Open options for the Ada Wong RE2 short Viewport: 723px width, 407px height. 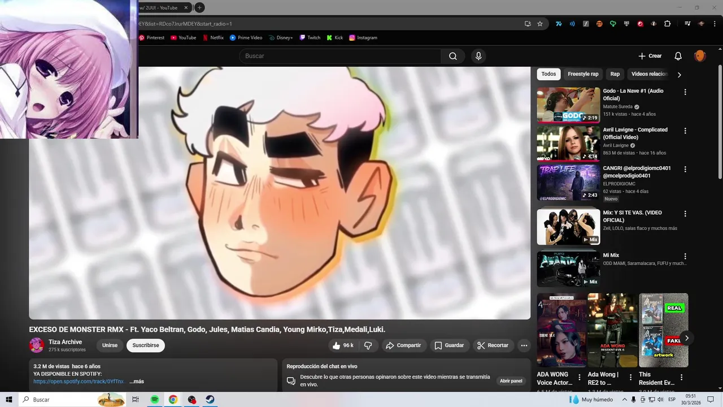(x=630, y=377)
